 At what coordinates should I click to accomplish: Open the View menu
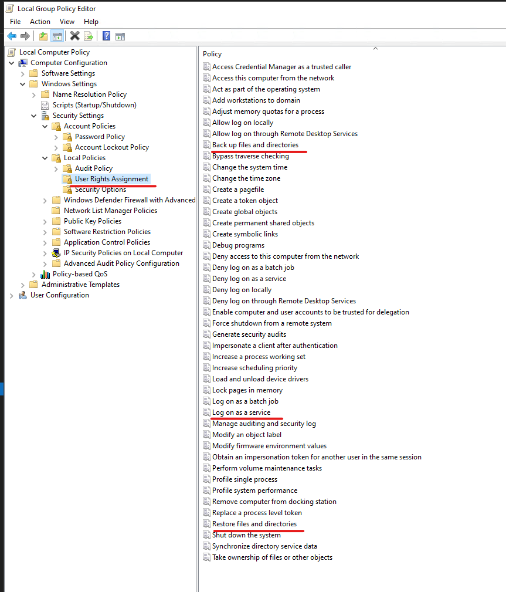pyautogui.click(x=67, y=22)
